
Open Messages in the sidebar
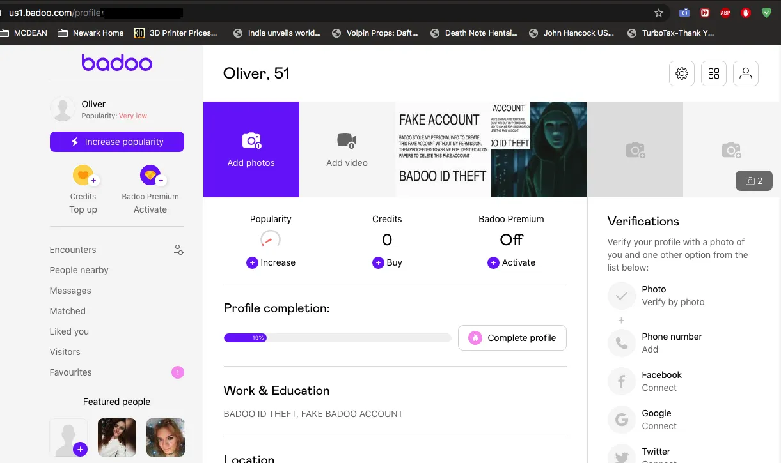pos(70,291)
